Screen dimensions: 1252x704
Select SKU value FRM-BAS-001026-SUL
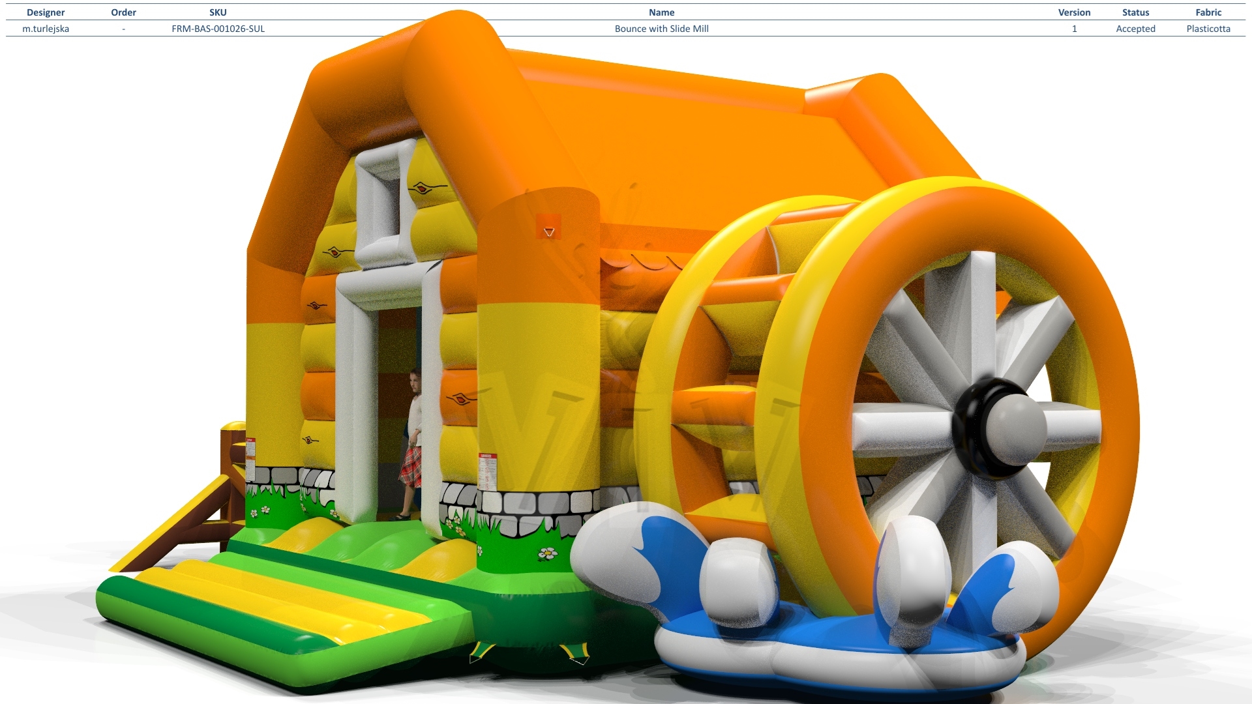click(x=218, y=29)
